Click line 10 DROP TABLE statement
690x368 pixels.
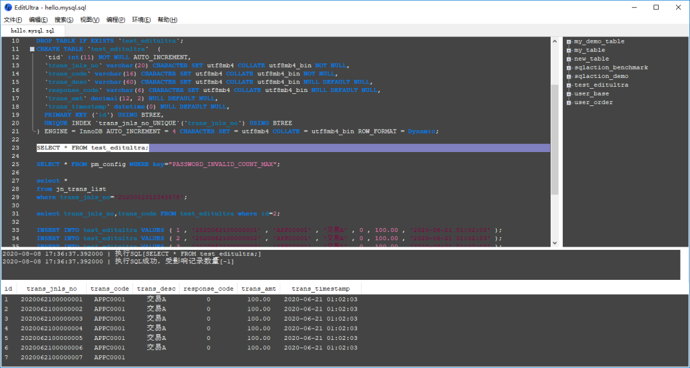coord(110,40)
